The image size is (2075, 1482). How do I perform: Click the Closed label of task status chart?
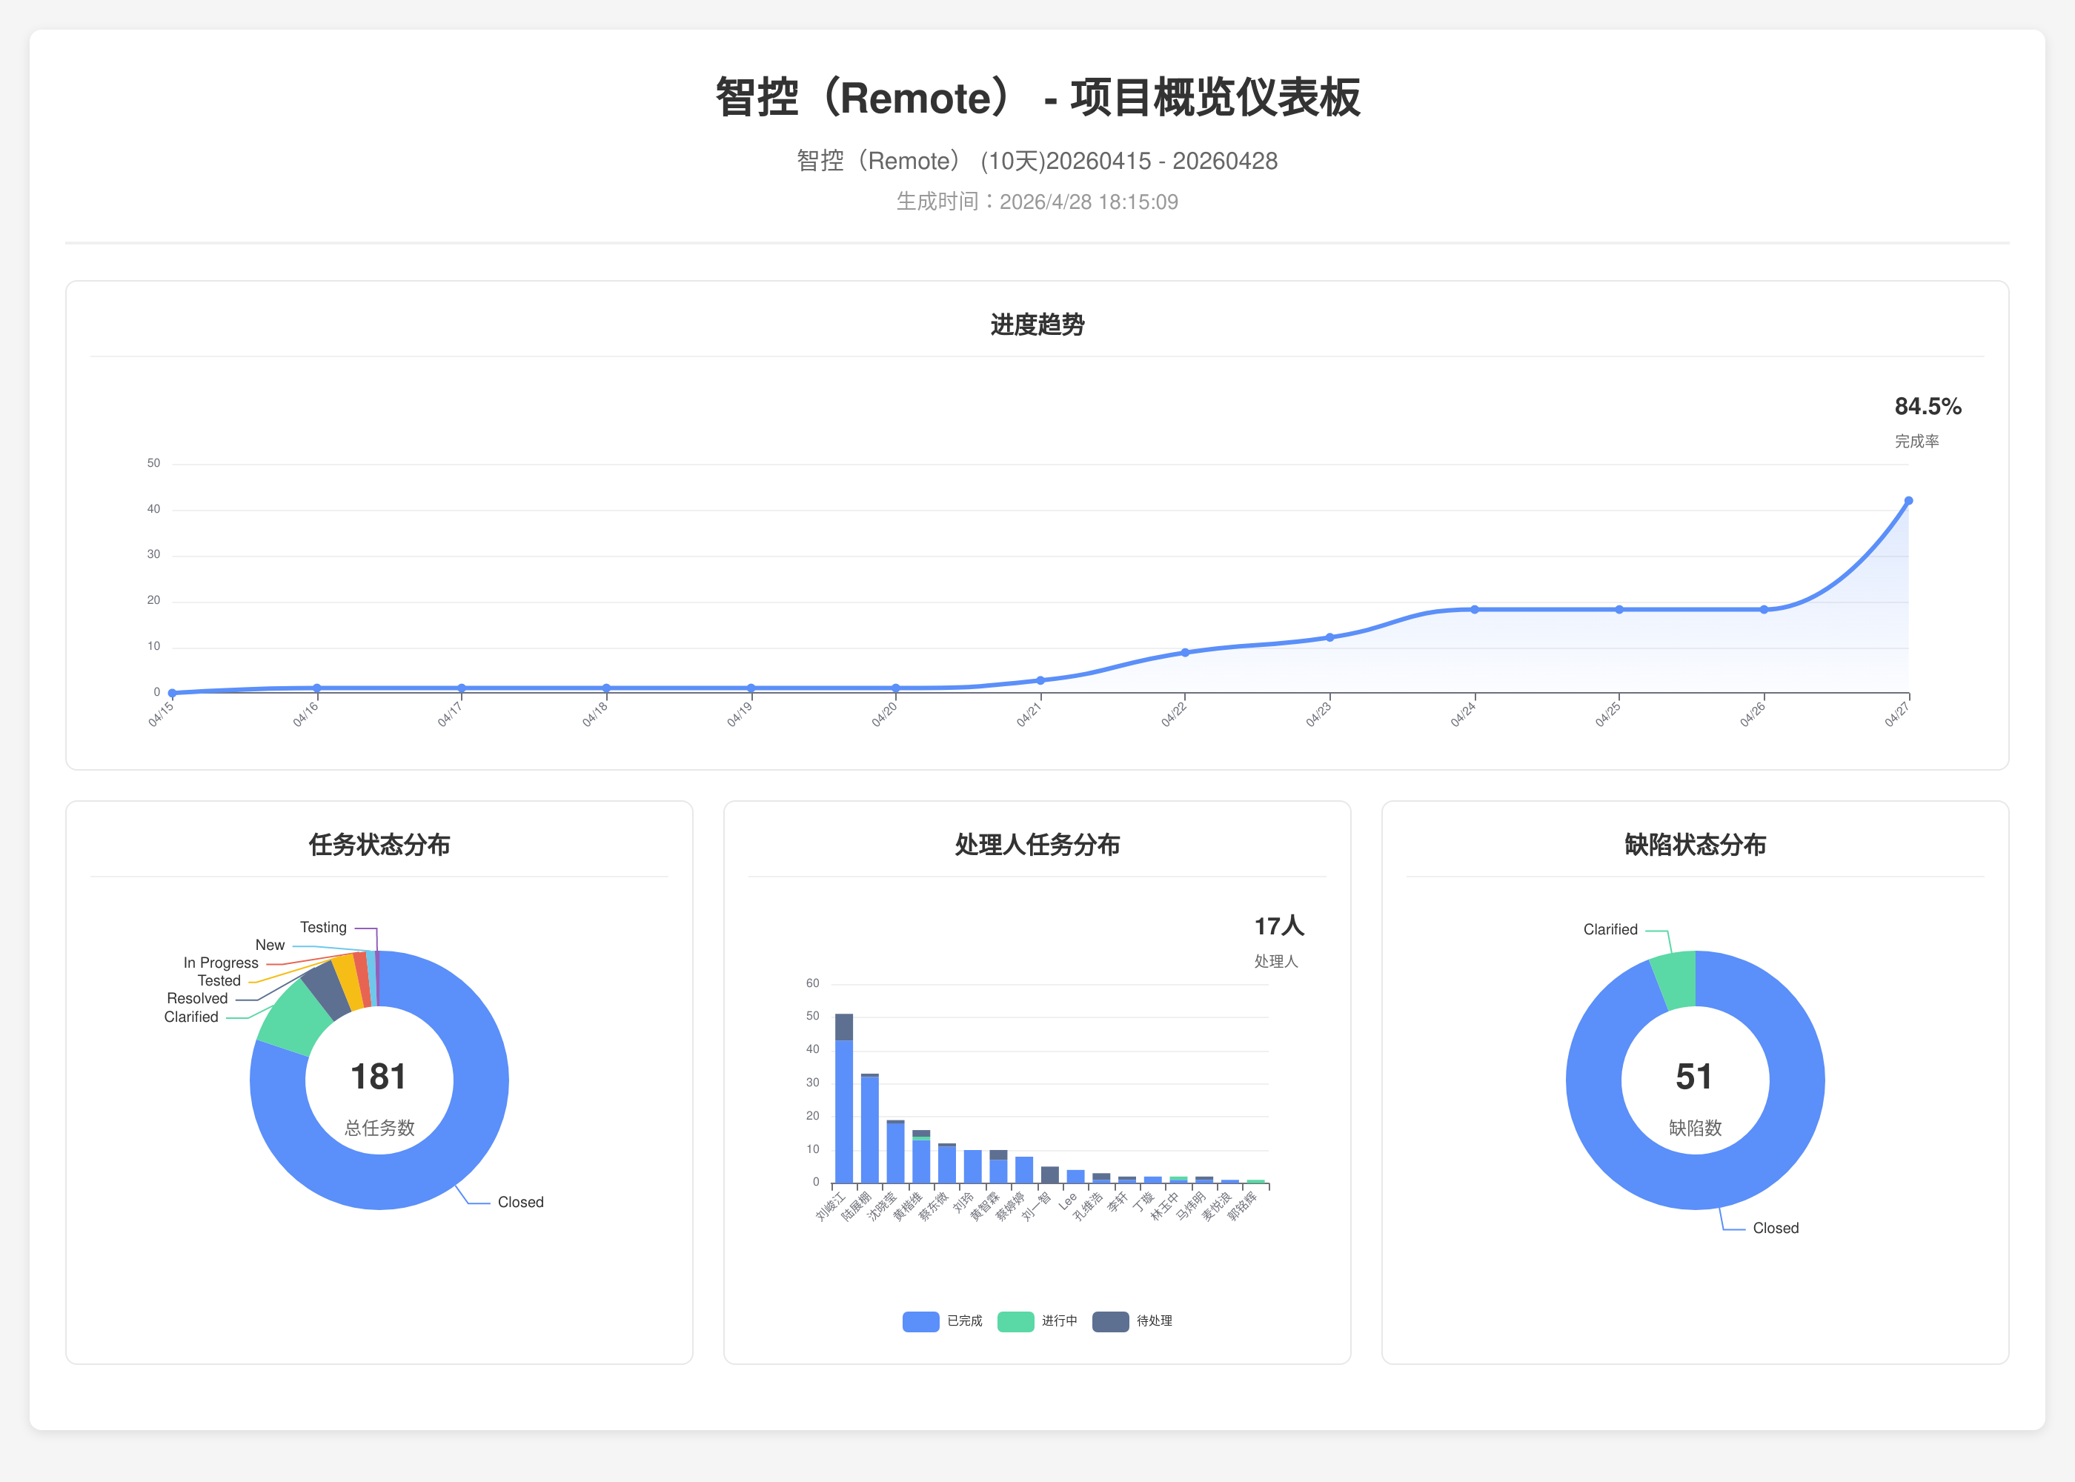pyautogui.click(x=520, y=1202)
